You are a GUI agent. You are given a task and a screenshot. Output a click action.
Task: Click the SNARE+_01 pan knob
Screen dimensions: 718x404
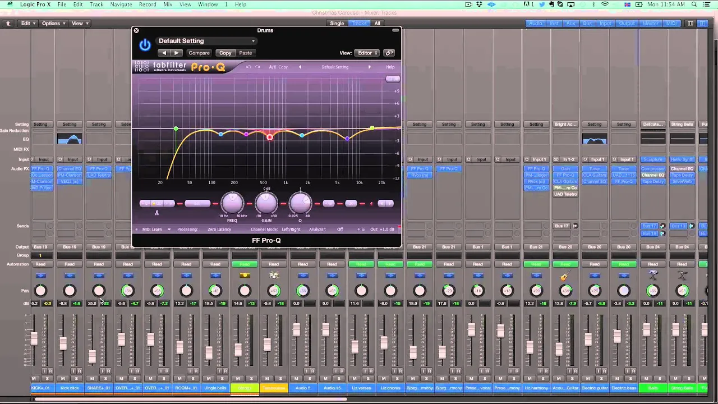(99, 291)
